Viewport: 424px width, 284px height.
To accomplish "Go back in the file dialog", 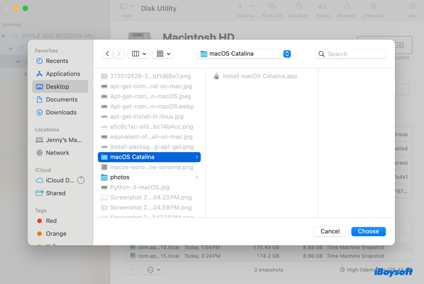I will click(x=107, y=54).
